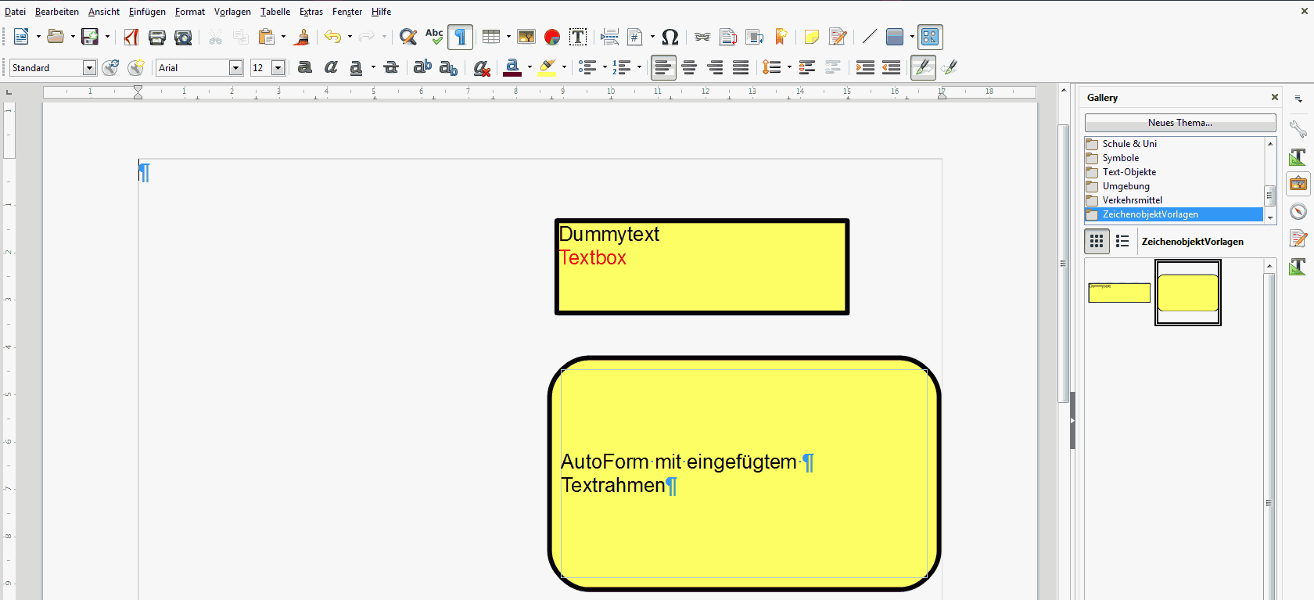
Task: Create a new document with the New icon
Action: tap(21, 37)
